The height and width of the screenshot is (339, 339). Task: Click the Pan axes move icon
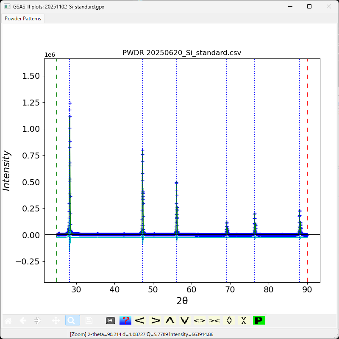click(x=56, y=321)
